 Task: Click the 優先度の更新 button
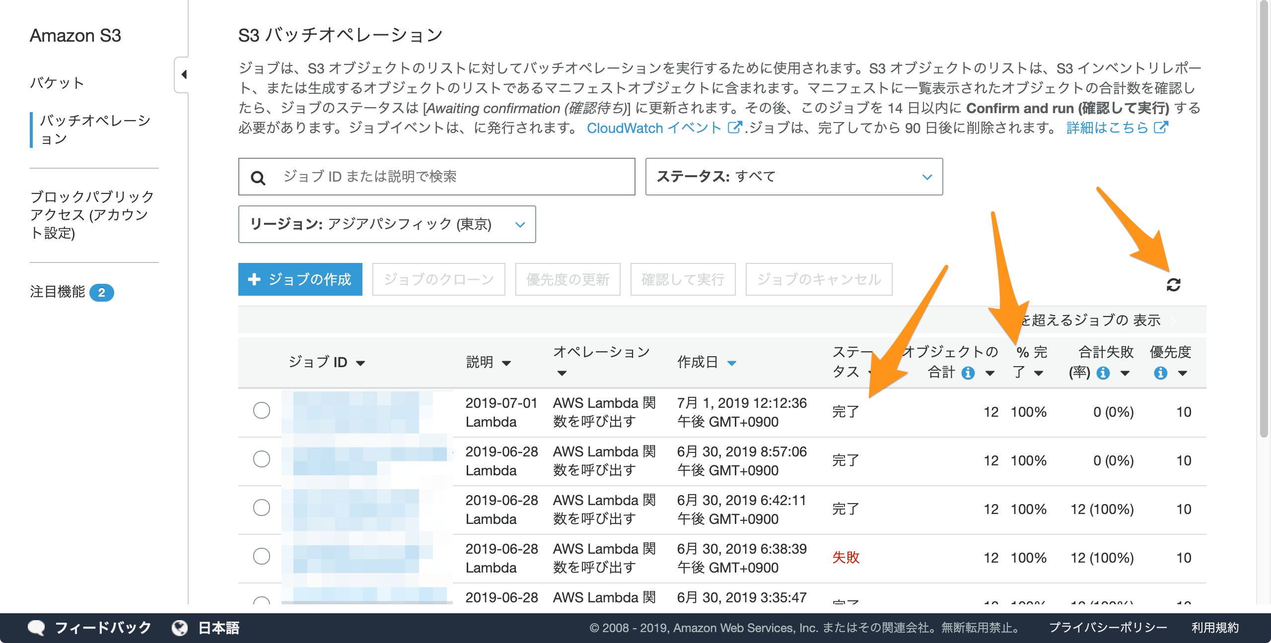(x=568, y=279)
